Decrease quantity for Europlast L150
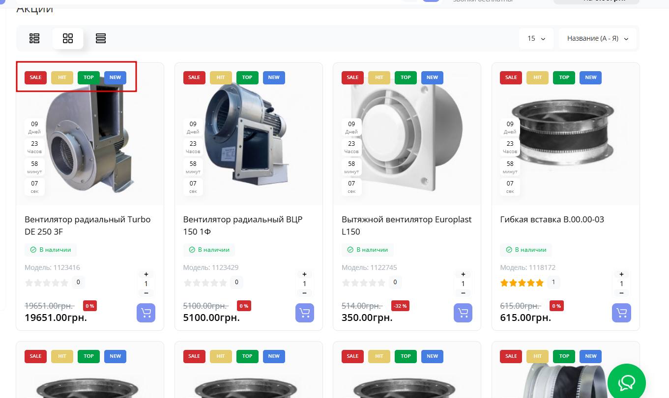 [463, 293]
